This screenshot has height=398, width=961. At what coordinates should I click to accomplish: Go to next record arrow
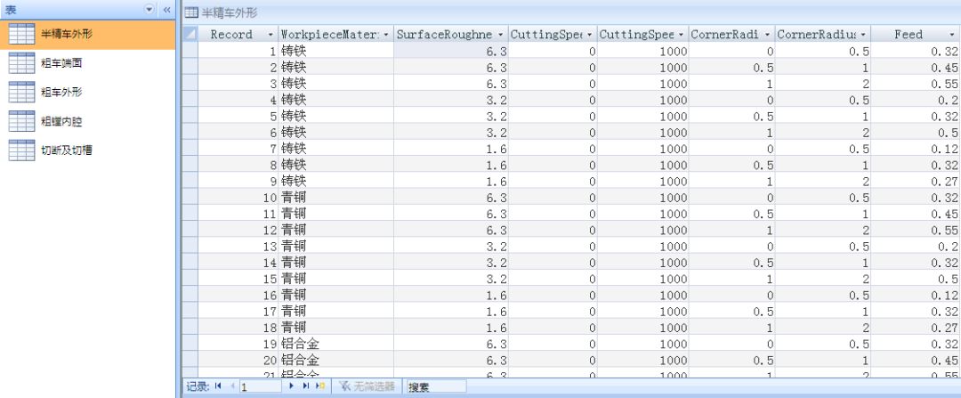[292, 387]
